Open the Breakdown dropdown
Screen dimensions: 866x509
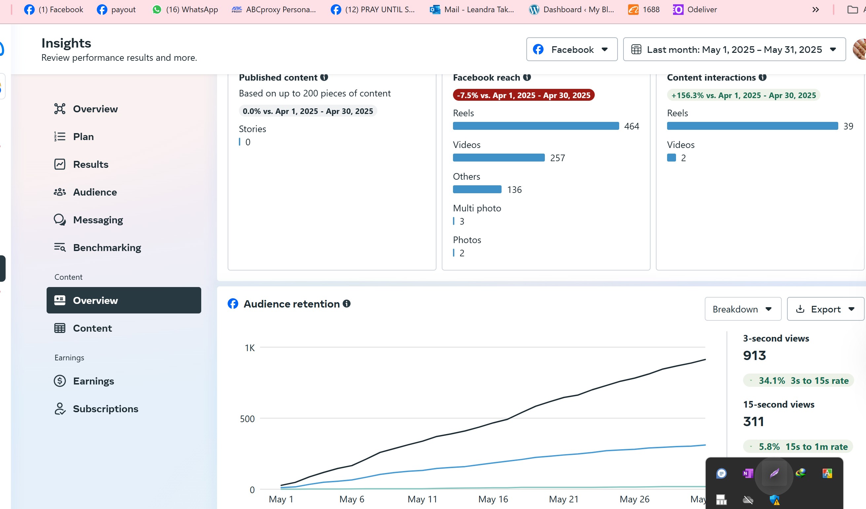pos(743,309)
